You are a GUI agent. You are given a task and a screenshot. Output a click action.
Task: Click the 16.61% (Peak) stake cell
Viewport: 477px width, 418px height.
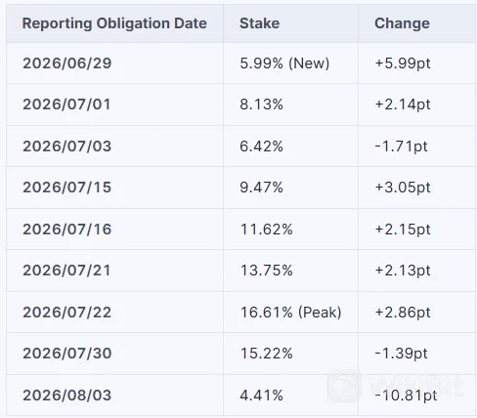[290, 313]
